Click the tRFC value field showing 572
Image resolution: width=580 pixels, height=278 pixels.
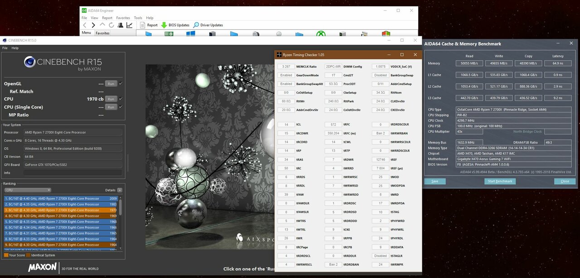[x=333, y=125]
